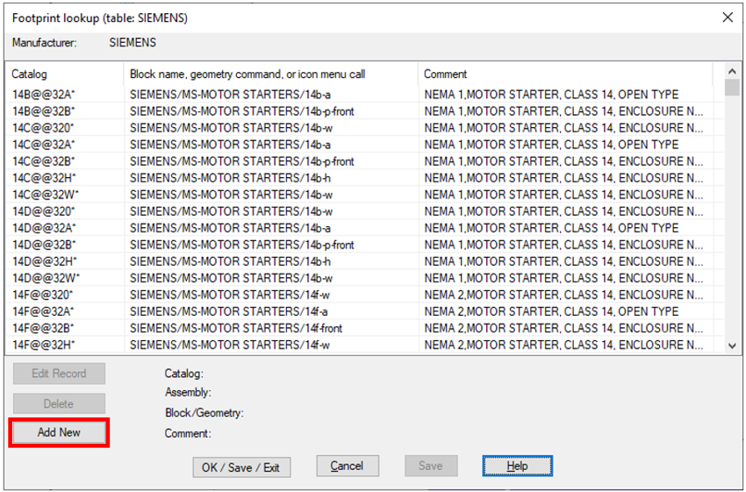Screen dimensions: 746x492
Task: Sort by the Catalog column header
Action: tap(65, 75)
